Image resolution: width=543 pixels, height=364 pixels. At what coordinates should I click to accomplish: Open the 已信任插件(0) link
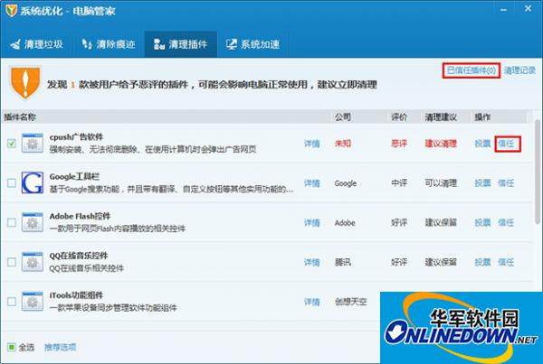click(471, 70)
